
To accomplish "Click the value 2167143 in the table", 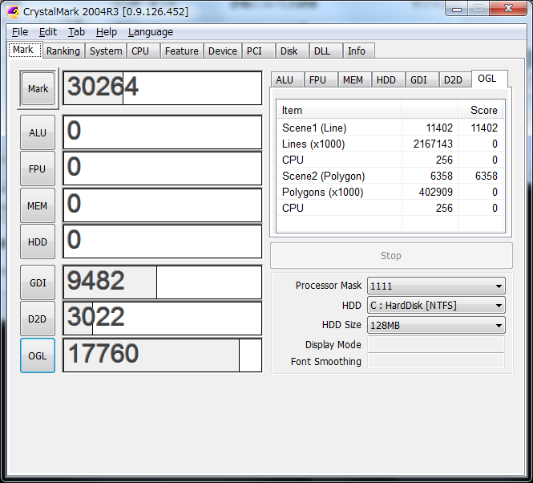I will (x=433, y=144).
